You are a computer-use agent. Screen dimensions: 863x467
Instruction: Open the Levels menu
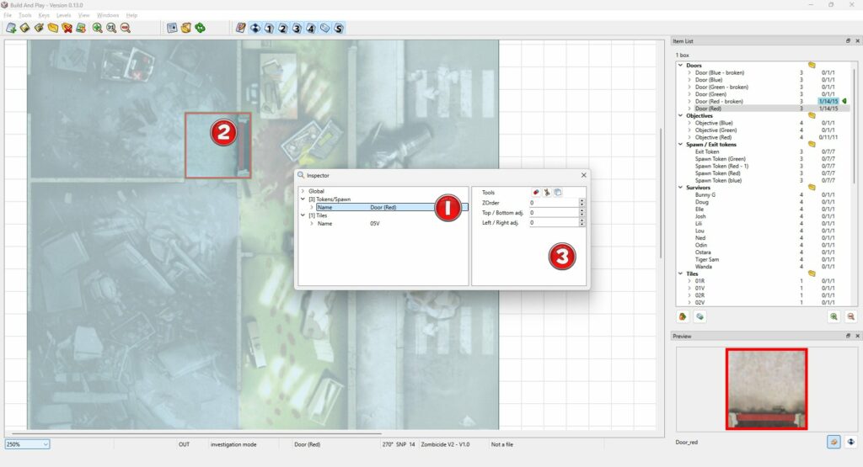(64, 15)
